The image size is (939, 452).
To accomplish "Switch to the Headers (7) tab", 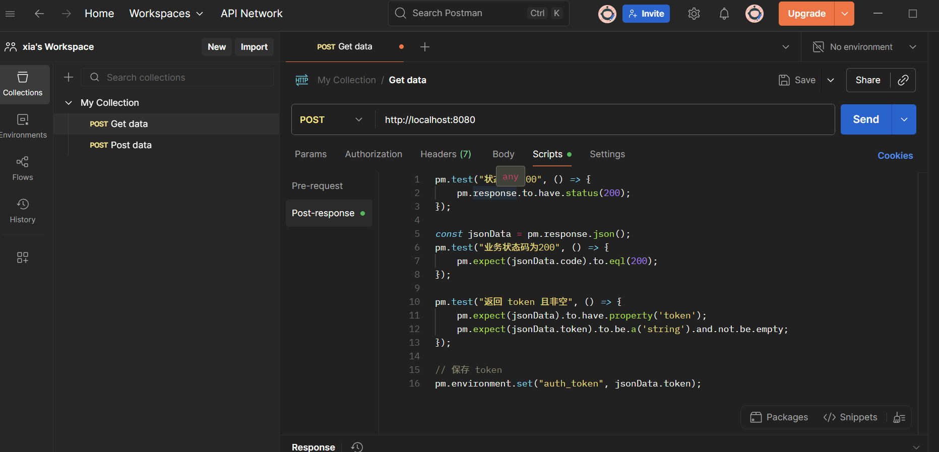I will pyautogui.click(x=446, y=154).
